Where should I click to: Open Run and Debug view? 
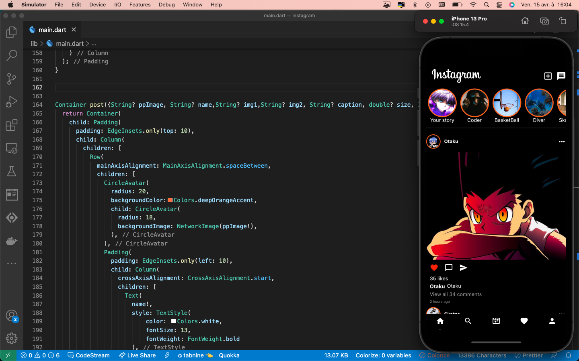[x=12, y=102]
